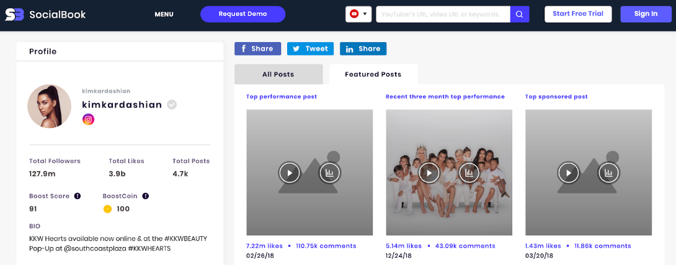
Task: Click the 1.43m likes link
Action: (543, 246)
